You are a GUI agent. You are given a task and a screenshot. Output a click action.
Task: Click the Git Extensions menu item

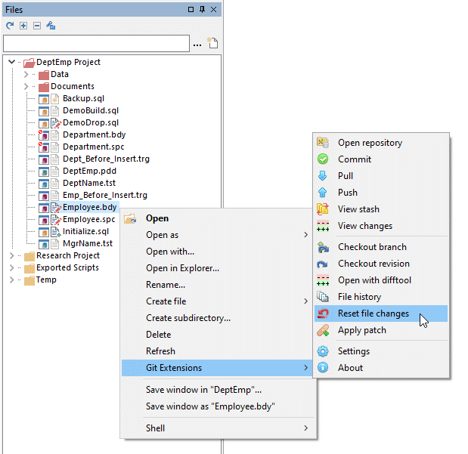(x=219, y=368)
